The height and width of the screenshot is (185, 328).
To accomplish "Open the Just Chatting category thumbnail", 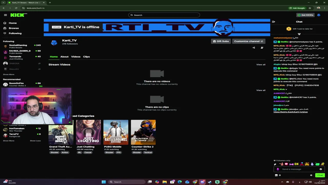I will point(88,132).
